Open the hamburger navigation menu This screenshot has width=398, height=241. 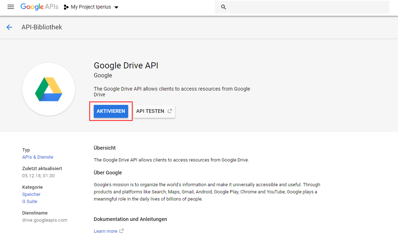(x=11, y=7)
